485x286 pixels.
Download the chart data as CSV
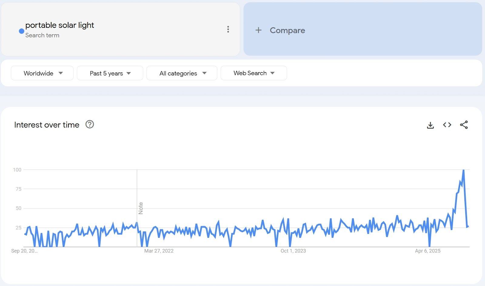(x=430, y=125)
